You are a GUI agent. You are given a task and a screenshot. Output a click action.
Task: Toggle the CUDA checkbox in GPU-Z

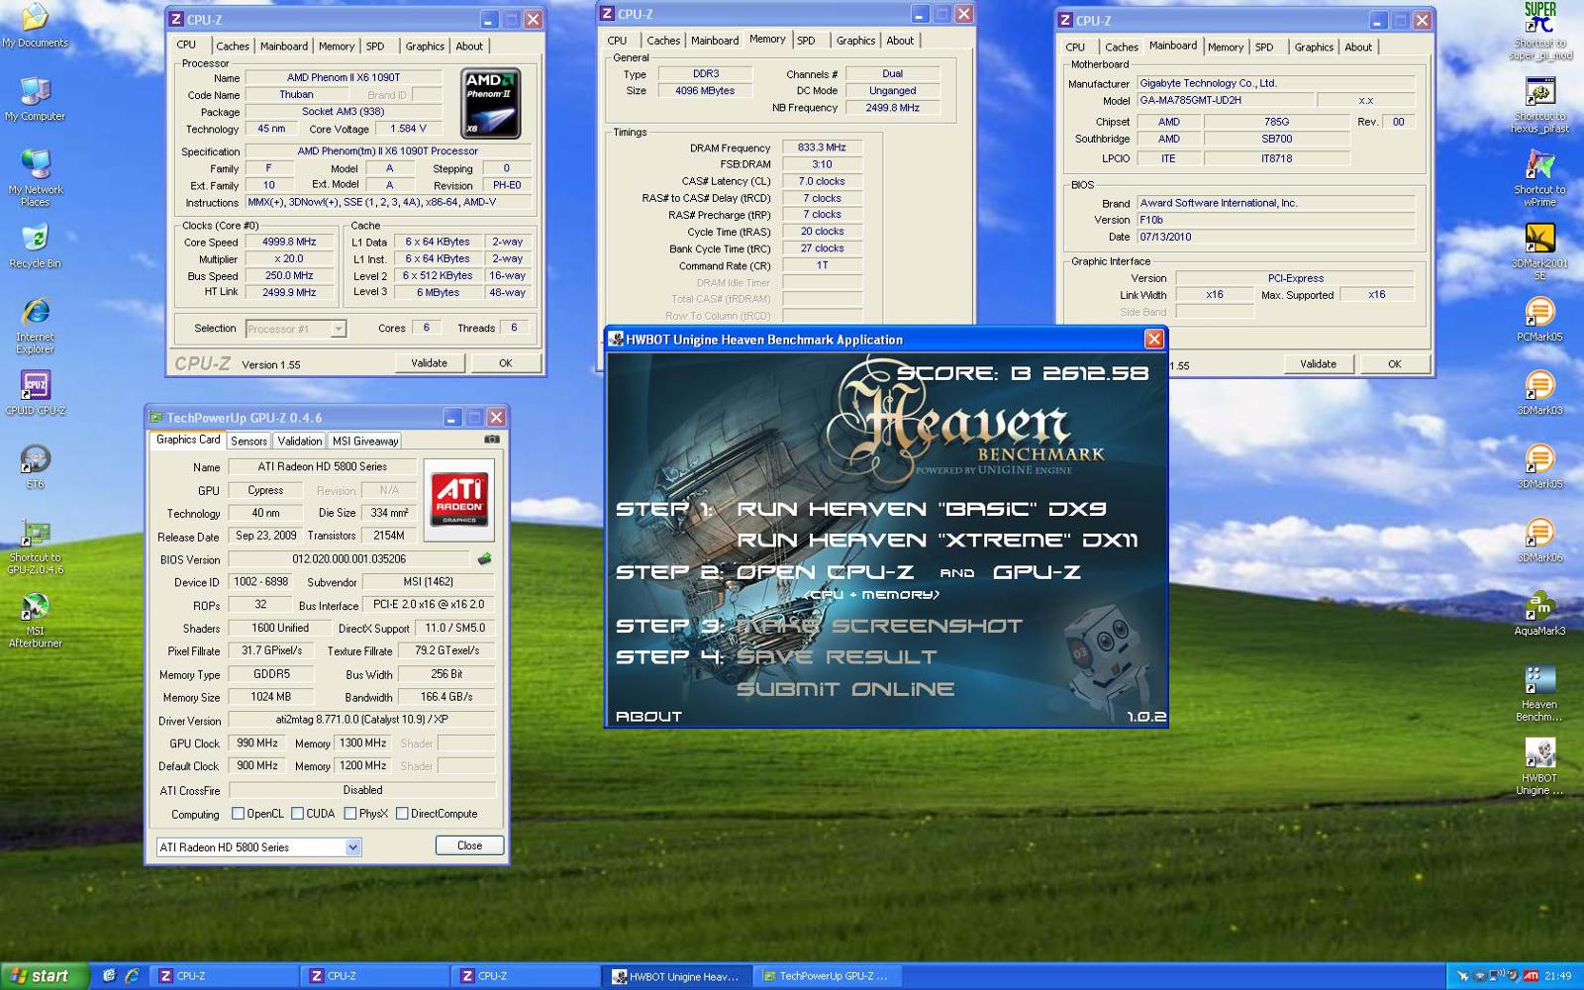(297, 814)
